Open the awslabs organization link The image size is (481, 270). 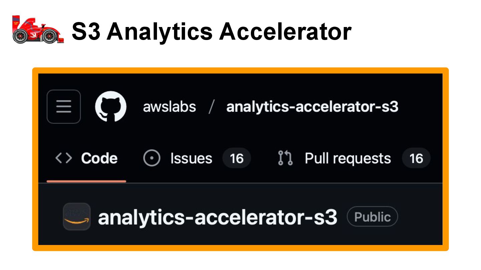[169, 107]
